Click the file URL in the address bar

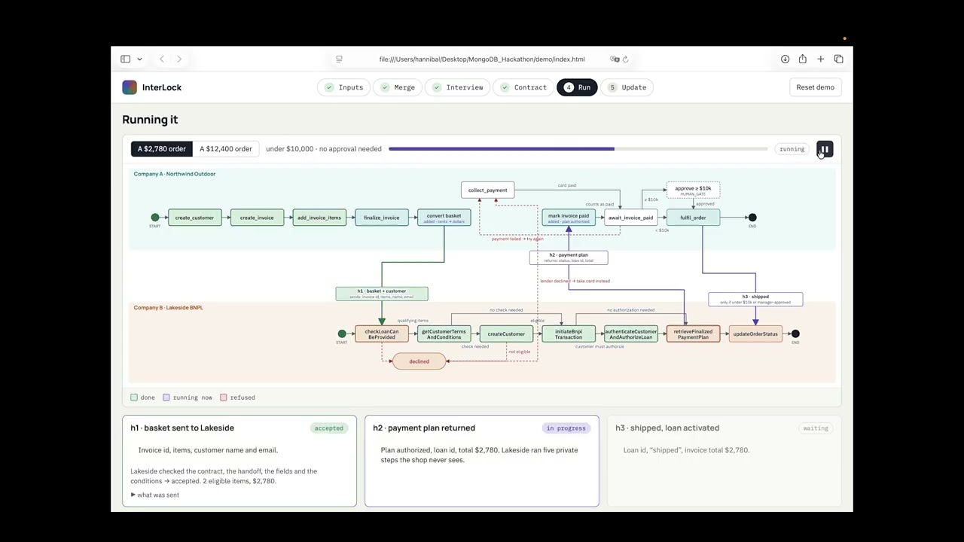pos(482,59)
